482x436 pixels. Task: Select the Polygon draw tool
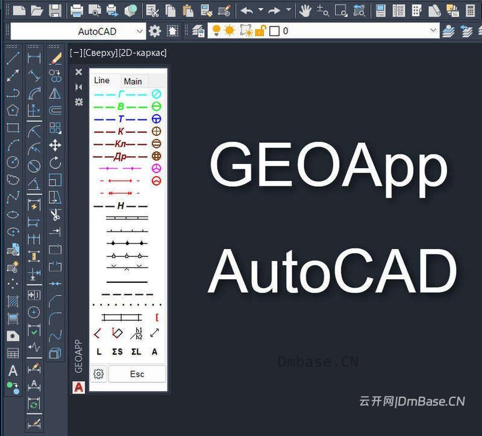pos(13,110)
